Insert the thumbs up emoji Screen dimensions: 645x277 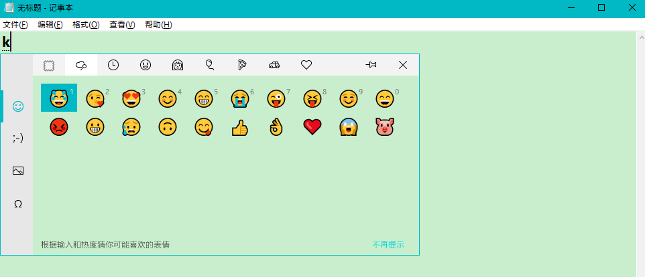point(239,127)
